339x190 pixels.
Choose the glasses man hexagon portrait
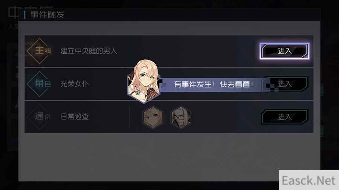click(x=181, y=118)
